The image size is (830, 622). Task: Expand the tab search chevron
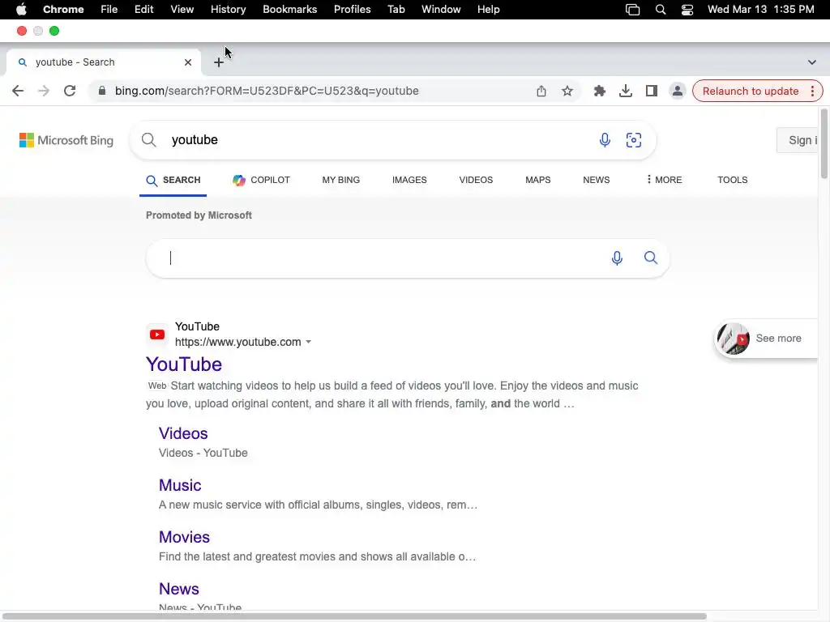812,62
